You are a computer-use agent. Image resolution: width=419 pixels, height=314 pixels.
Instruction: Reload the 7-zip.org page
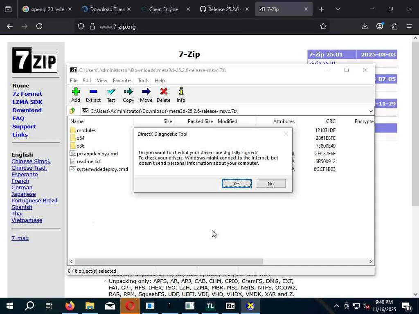tap(39, 26)
